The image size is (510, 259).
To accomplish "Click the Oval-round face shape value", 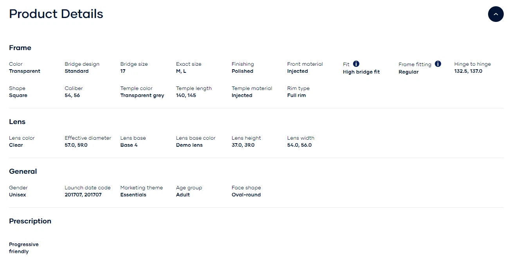I will click(246, 195).
